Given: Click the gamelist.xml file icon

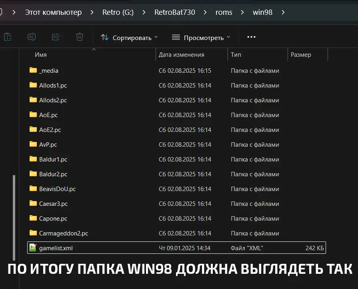Looking at the screenshot, I should coord(33,247).
